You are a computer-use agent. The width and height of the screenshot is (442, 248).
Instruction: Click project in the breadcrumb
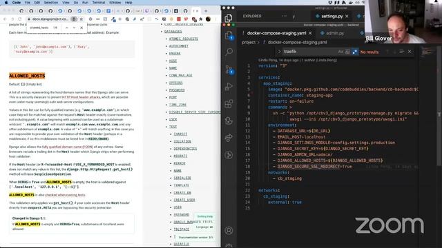(249, 43)
